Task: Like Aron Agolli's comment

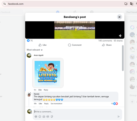Action: [40, 90]
